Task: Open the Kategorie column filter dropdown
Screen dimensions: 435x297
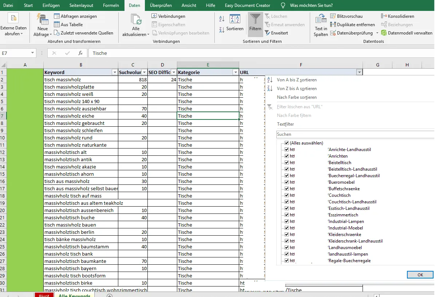Action: pos(236,72)
